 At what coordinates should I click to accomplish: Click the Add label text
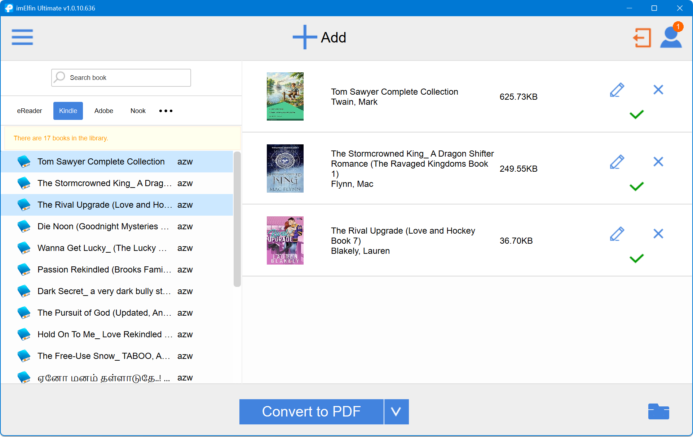pos(334,37)
